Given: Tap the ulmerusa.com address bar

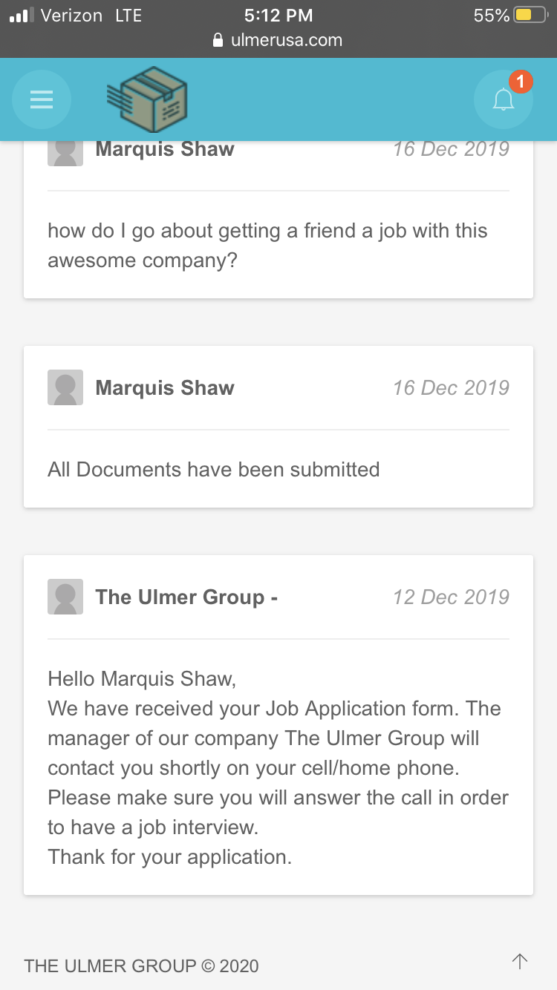Looking at the screenshot, I should pyautogui.click(x=278, y=40).
